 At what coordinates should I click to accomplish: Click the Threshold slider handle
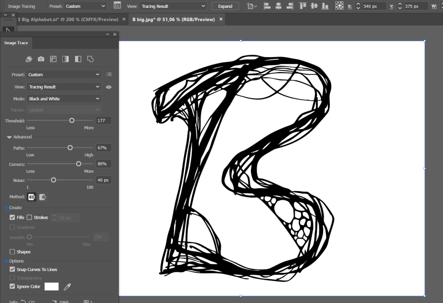coord(72,121)
